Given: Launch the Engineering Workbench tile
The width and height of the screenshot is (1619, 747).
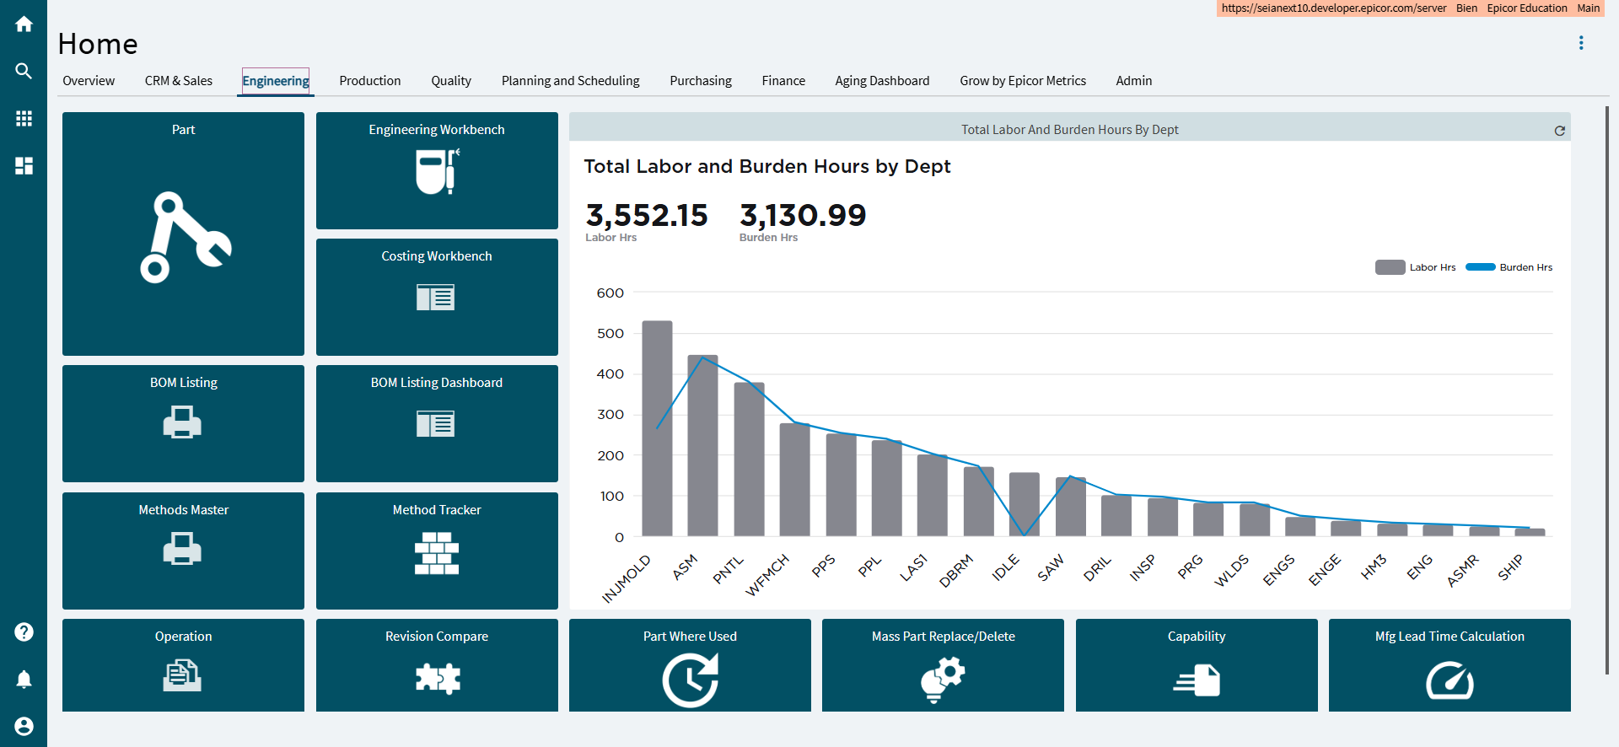Looking at the screenshot, I should click(437, 170).
